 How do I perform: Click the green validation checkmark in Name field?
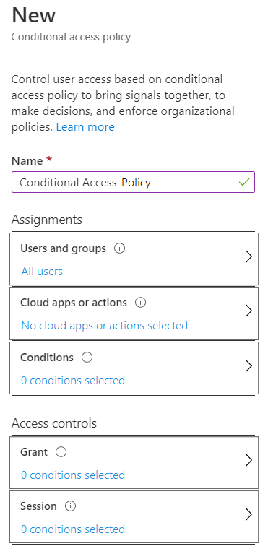click(x=244, y=182)
